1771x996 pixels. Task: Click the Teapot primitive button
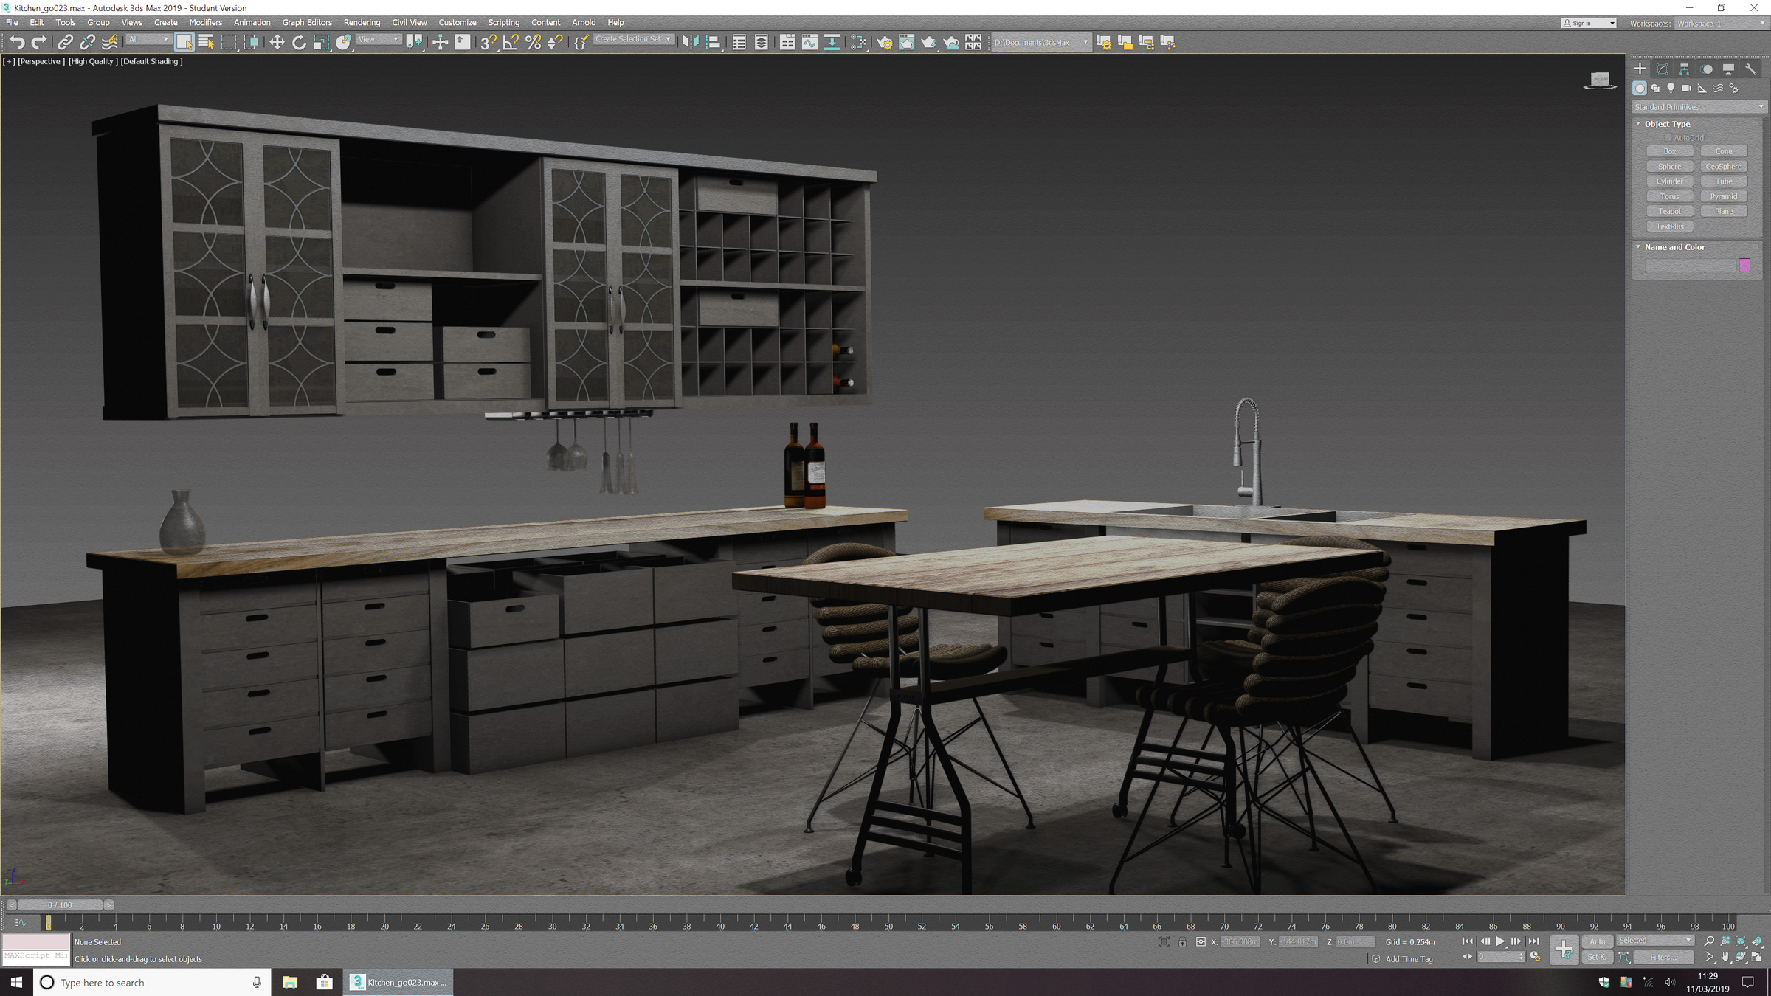(1670, 211)
